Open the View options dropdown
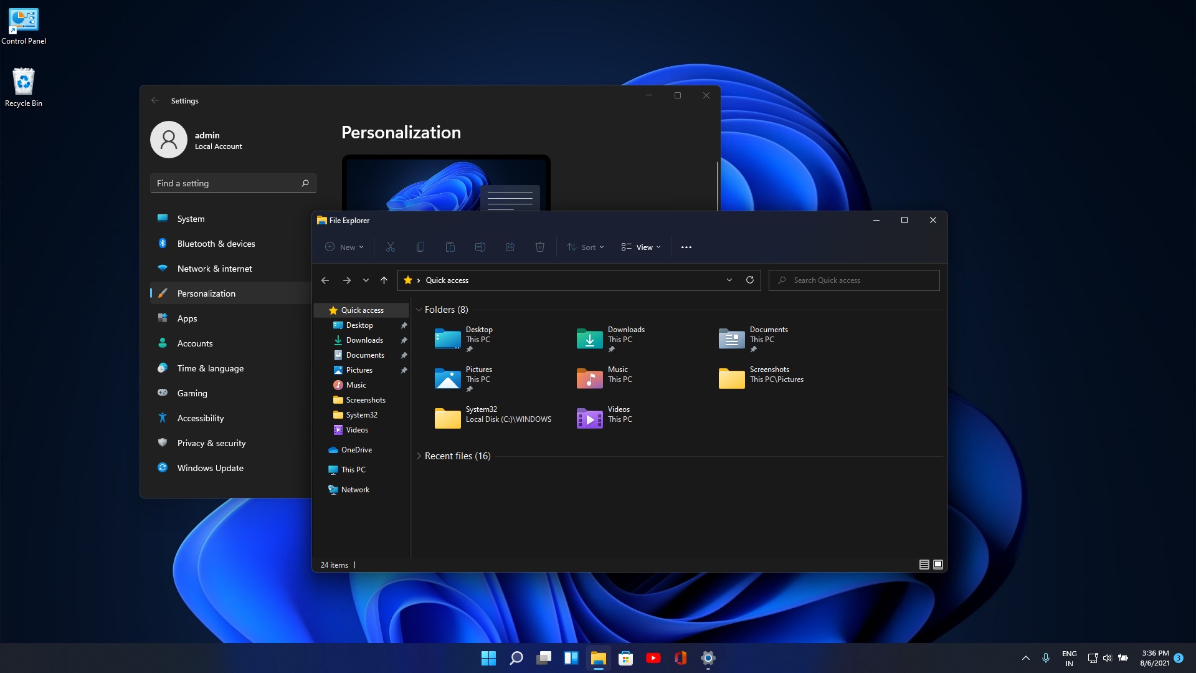Viewport: 1196px width, 673px height. click(643, 247)
